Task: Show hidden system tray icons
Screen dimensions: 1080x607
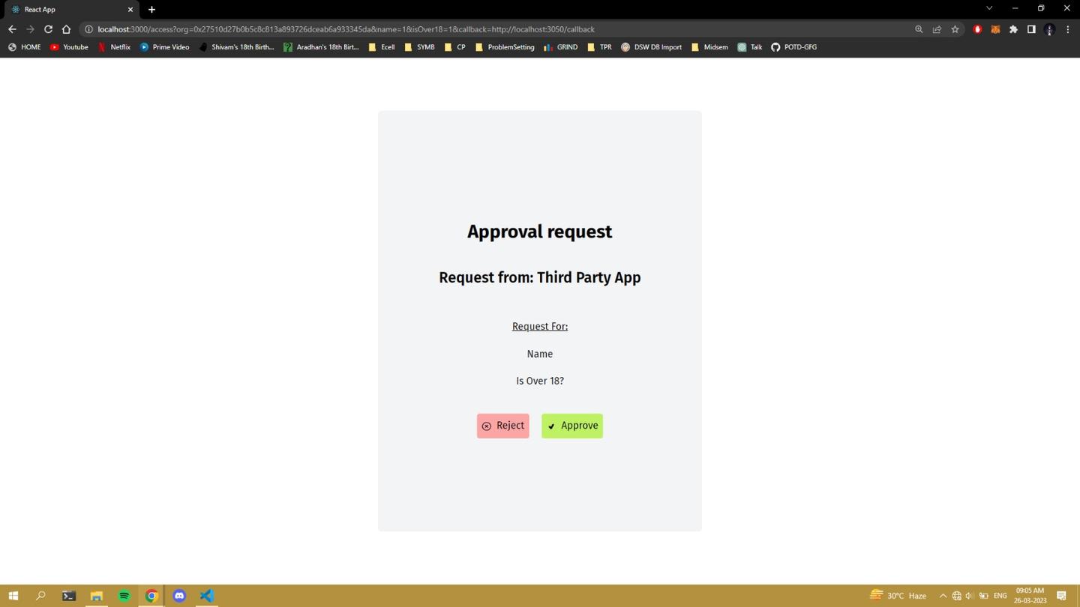Action: (943, 596)
